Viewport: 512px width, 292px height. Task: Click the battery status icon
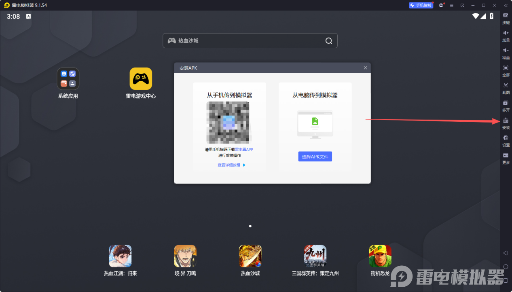click(492, 16)
